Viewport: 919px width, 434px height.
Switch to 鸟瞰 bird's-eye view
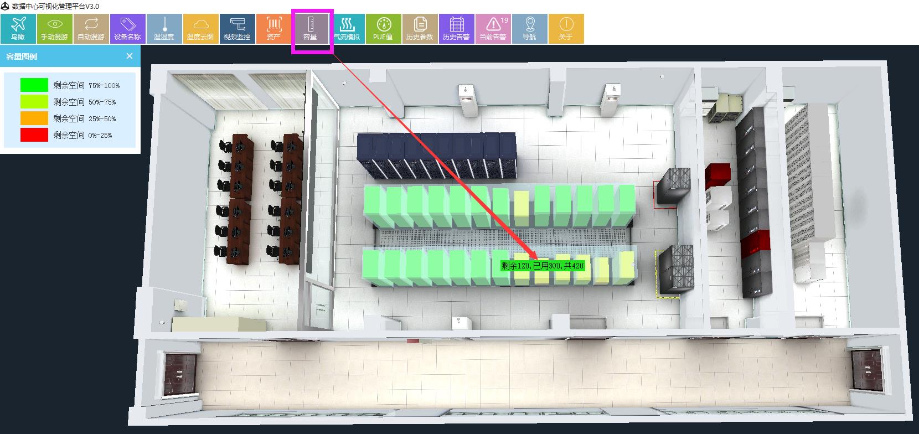(x=18, y=29)
